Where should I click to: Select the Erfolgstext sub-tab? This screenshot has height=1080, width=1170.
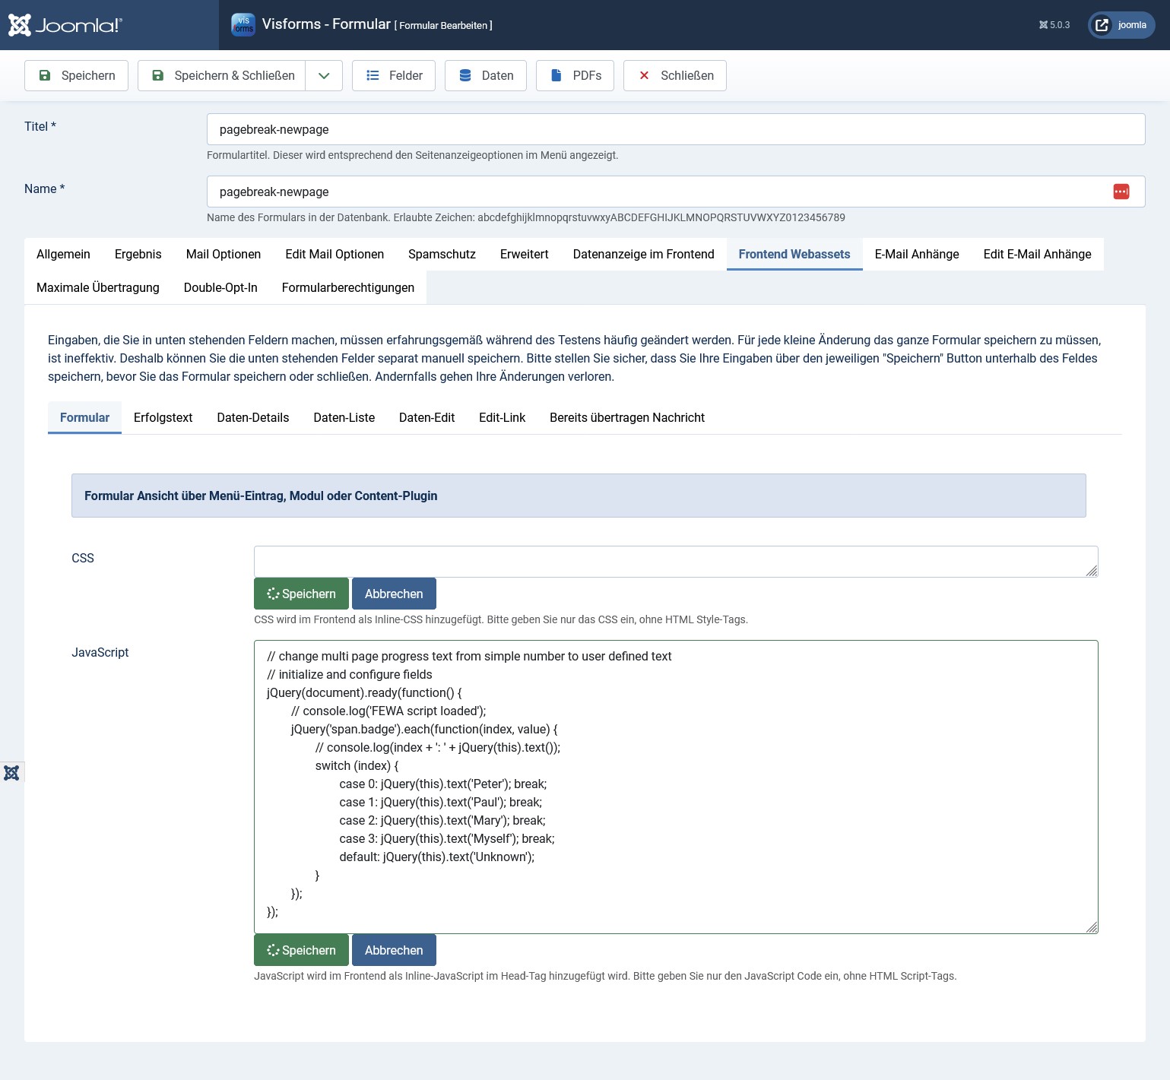(163, 418)
